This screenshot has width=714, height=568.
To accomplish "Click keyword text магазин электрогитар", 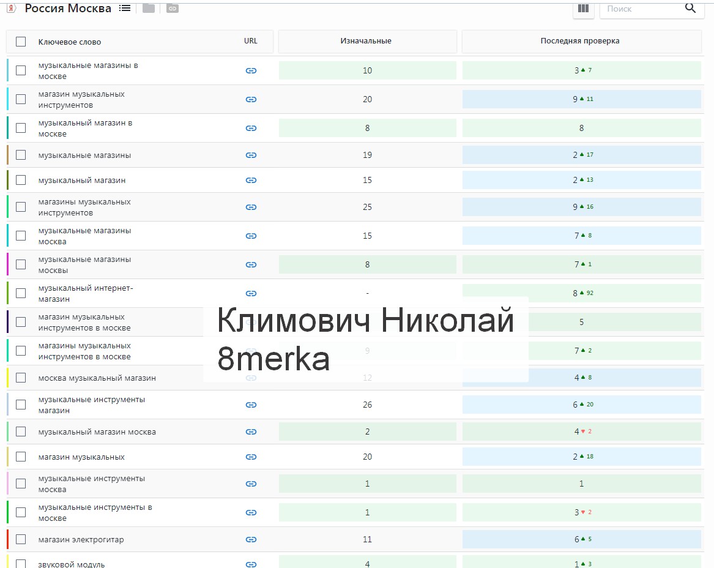I will tap(81, 539).
